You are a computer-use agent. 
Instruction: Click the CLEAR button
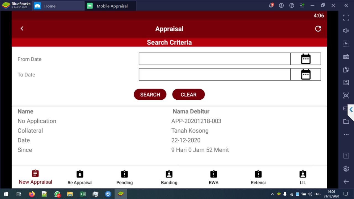point(189,94)
